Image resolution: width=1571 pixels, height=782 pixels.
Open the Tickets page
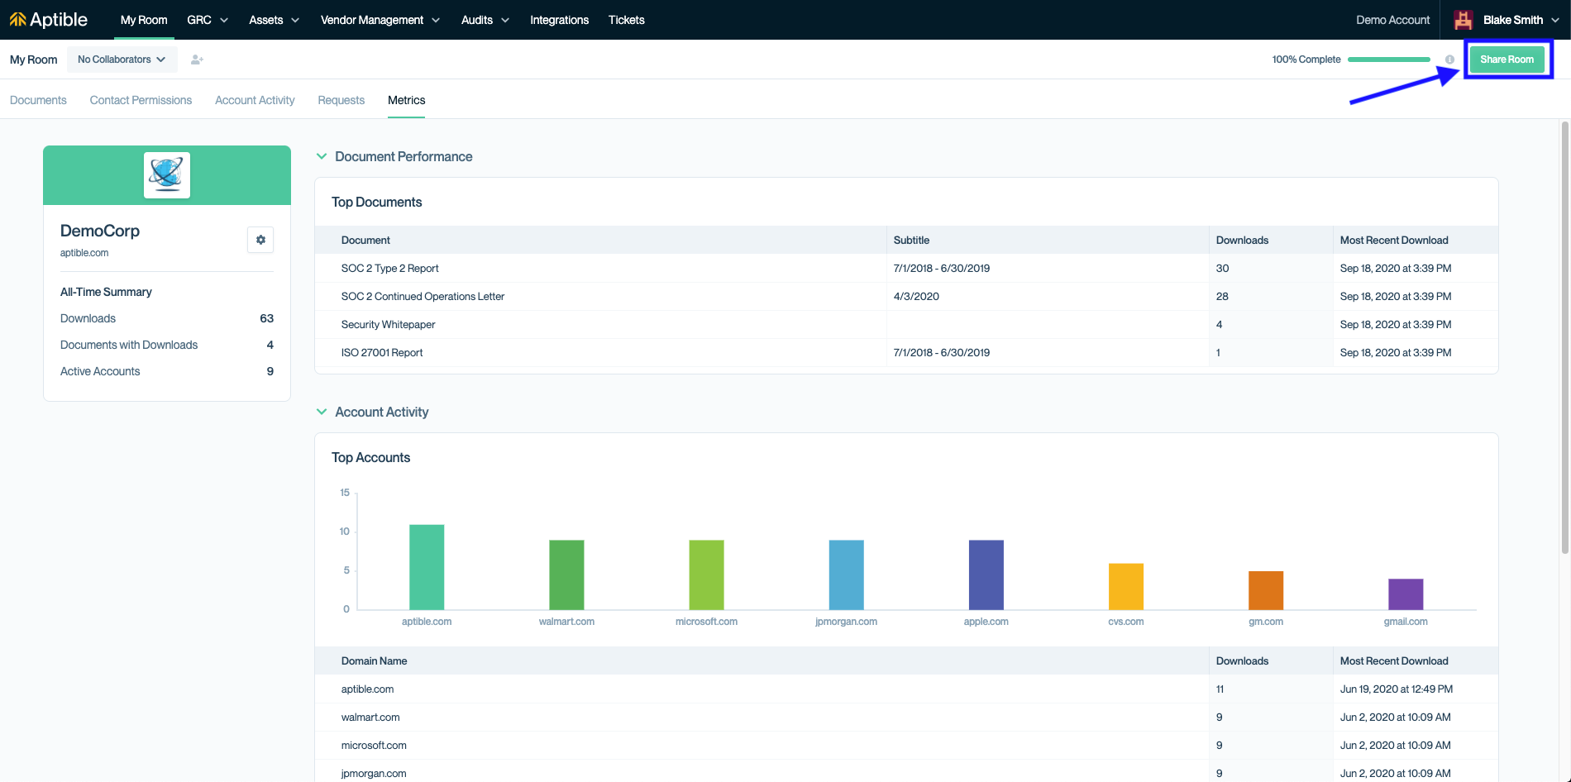[627, 20]
